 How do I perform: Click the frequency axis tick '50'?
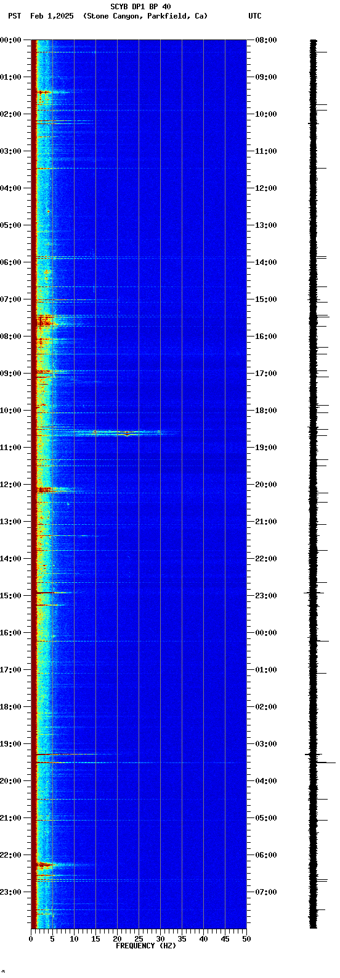coord(246,939)
